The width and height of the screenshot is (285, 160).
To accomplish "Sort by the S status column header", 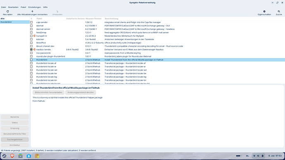I will [31, 19].
